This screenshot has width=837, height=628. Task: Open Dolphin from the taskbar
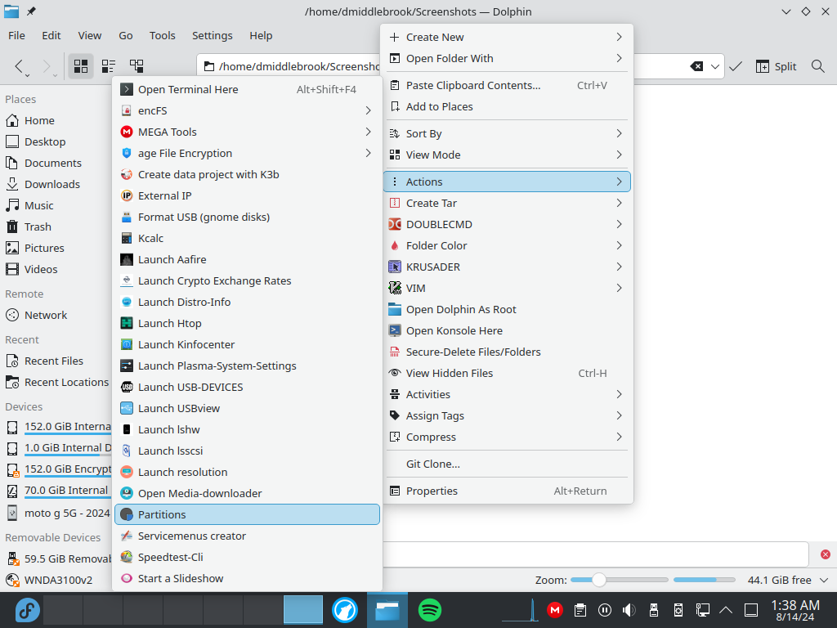click(x=387, y=610)
